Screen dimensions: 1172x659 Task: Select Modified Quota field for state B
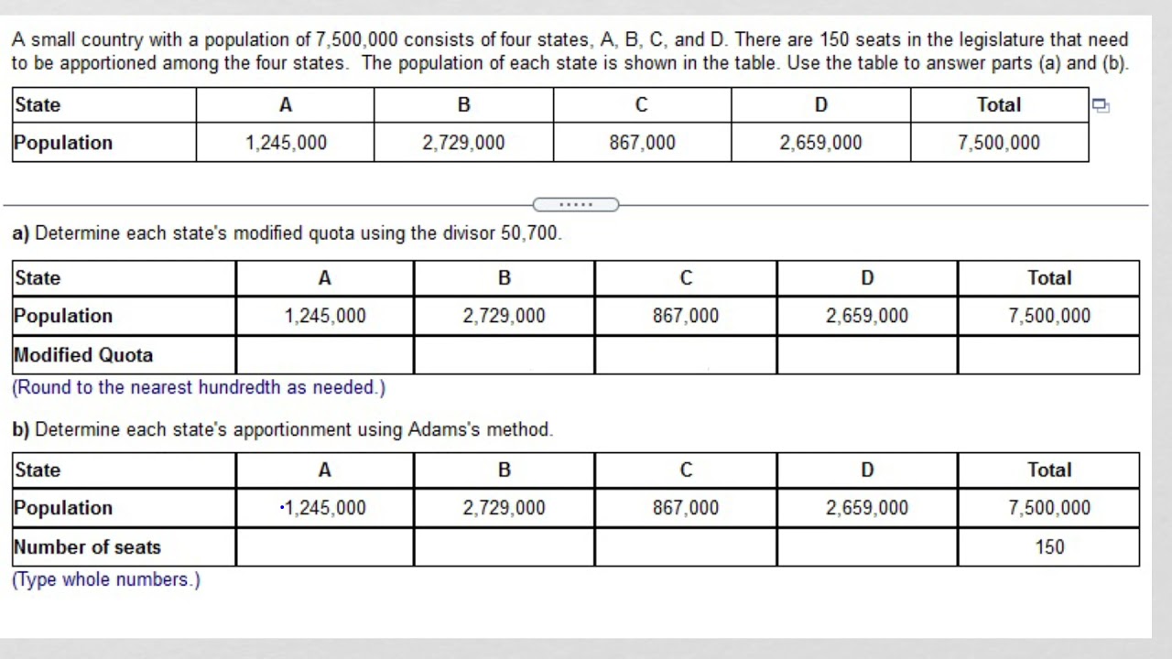504,355
